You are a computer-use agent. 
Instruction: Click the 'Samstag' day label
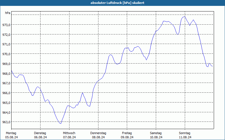tap(156, 133)
